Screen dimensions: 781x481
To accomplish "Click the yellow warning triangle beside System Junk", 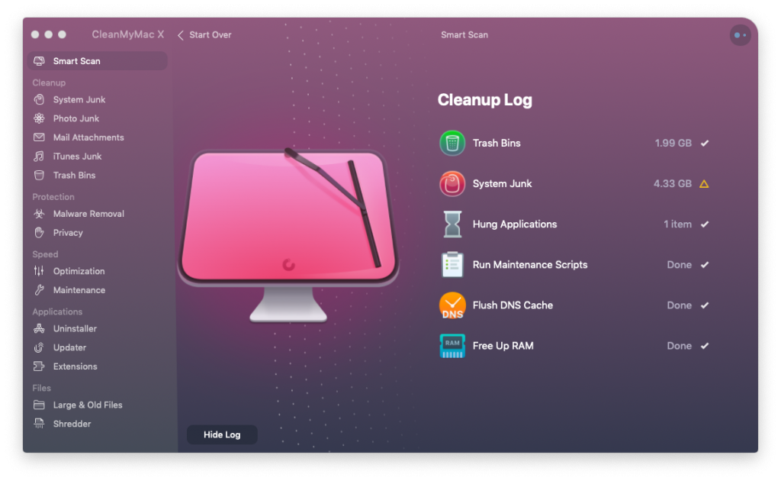I will pos(704,184).
